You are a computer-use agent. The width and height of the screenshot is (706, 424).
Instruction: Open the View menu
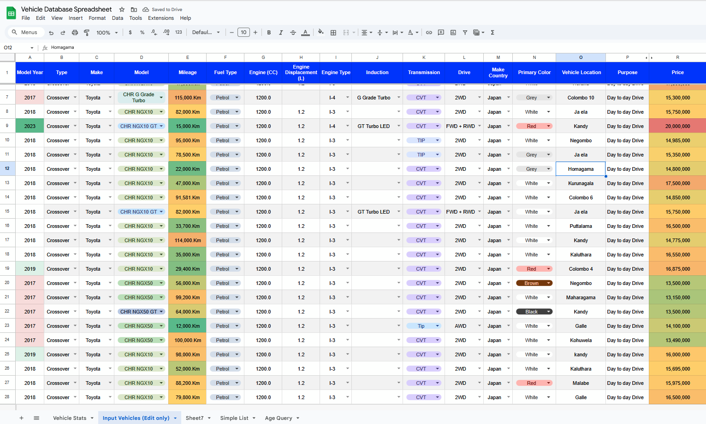click(x=57, y=18)
